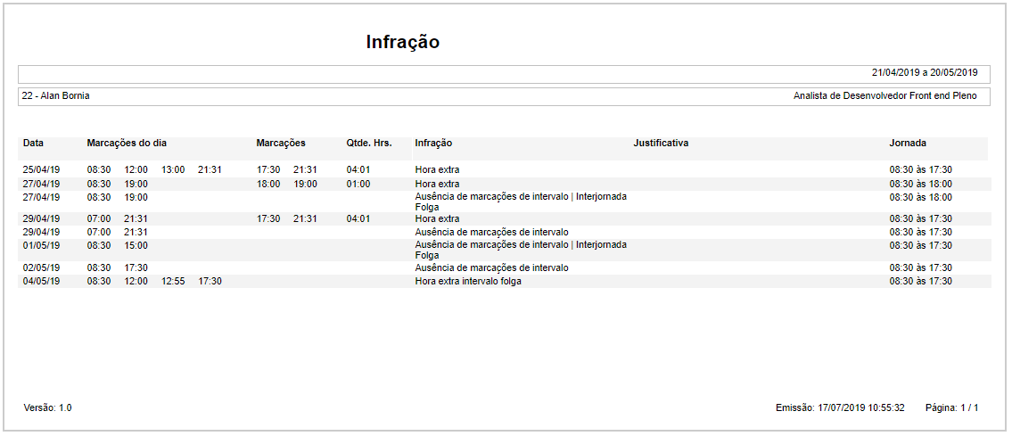Viewport: 1012px width, 436px height.
Task: Select the 18:00 marking in Marcações column
Action: click(x=268, y=184)
